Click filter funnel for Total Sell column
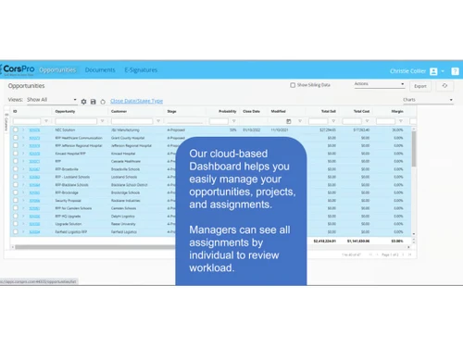Screen dimensions: 463x347 click(x=333, y=121)
